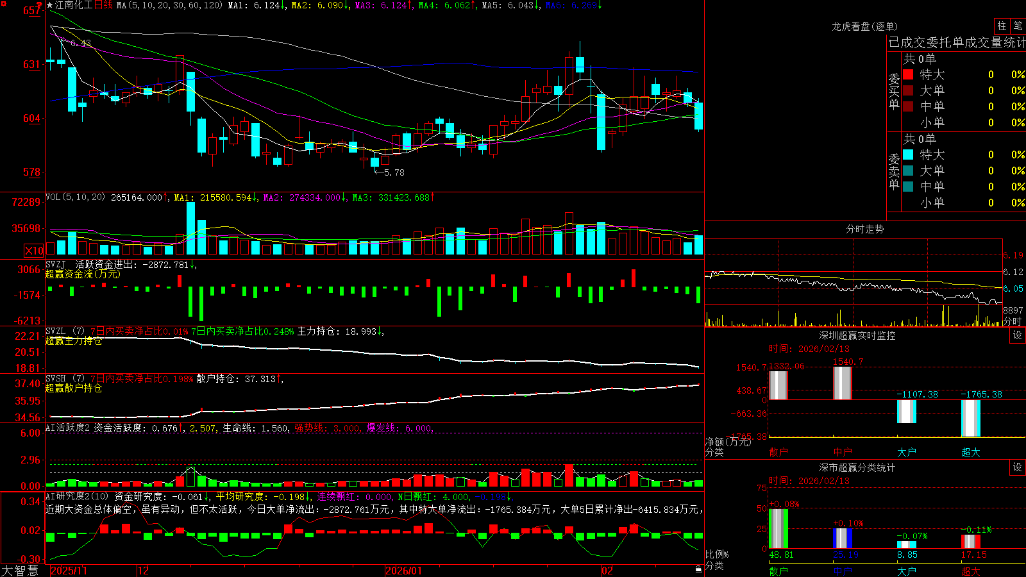Click the lock icon at chart corner
Screen dimensions: 1026x577
point(698,569)
